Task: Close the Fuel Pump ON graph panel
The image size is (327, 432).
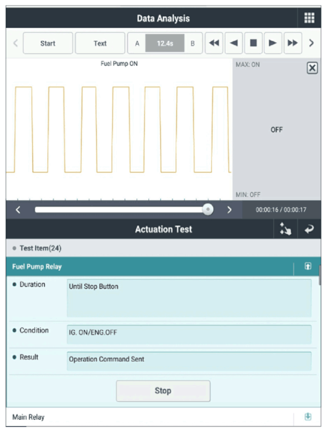Action: pos(312,68)
